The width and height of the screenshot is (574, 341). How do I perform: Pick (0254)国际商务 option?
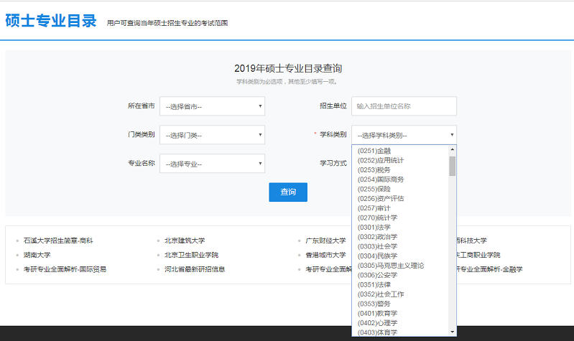380,179
